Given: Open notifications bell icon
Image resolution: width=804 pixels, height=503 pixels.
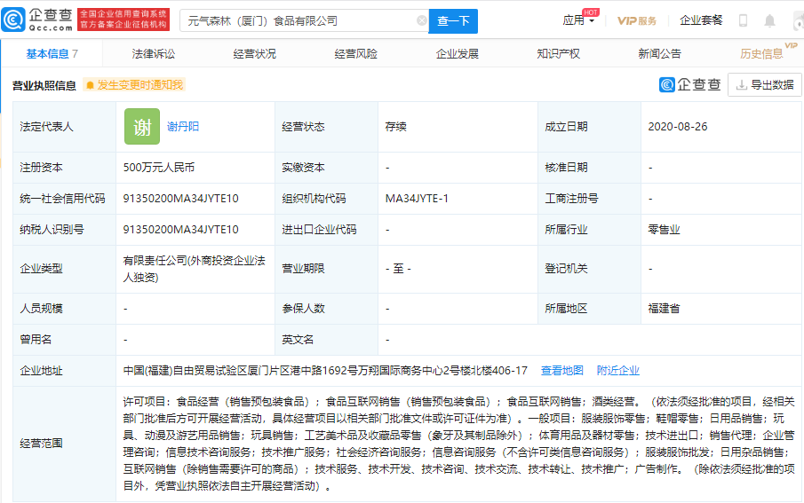Looking at the screenshot, I should pos(769,20).
